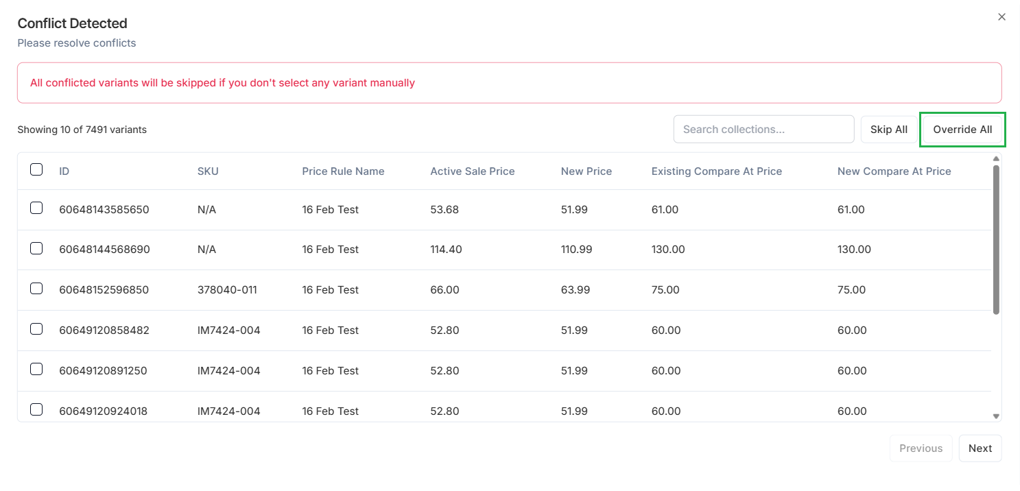The image size is (1020, 491).
Task: Click the Previous page button
Action: coord(921,448)
